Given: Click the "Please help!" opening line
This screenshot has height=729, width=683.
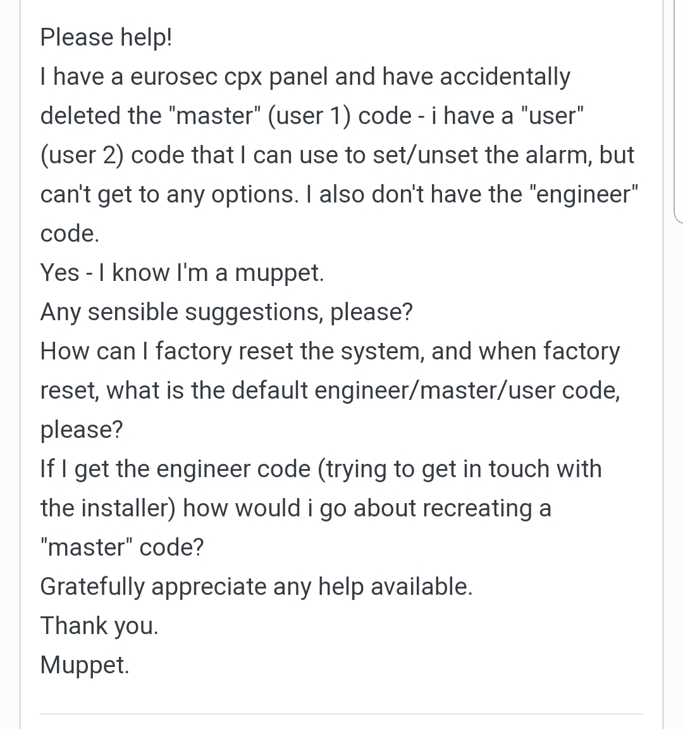Looking at the screenshot, I should [106, 37].
